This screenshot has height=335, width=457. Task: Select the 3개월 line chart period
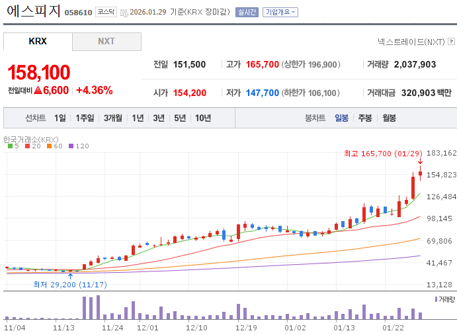pos(113,118)
